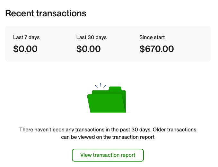
Task: Click the blue sparkle lines above folder
Action: [x=100, y=86]
